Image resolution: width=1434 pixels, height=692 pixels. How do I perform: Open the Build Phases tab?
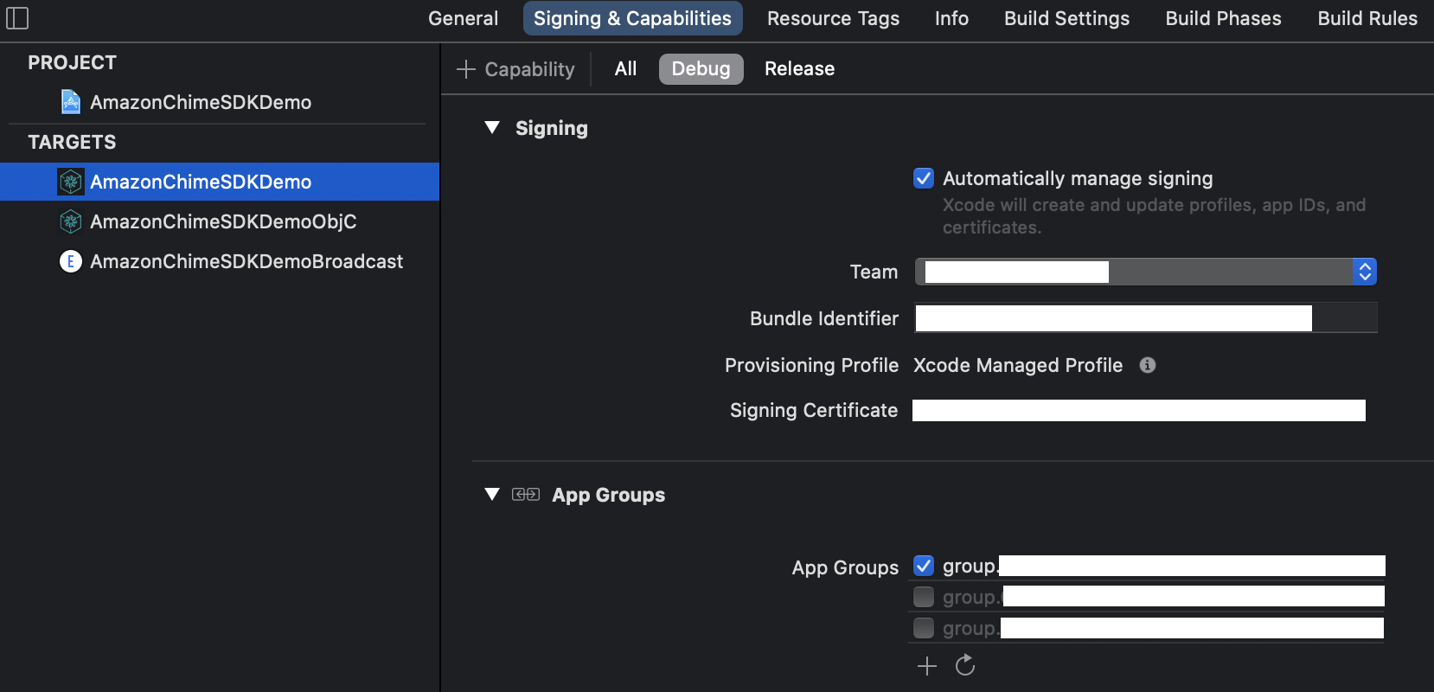click(1223, 18)
